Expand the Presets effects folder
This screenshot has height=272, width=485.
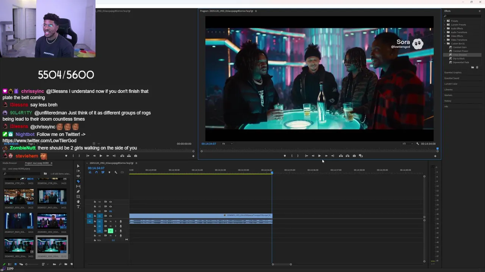pyautogui.click(x=444, y=21)
